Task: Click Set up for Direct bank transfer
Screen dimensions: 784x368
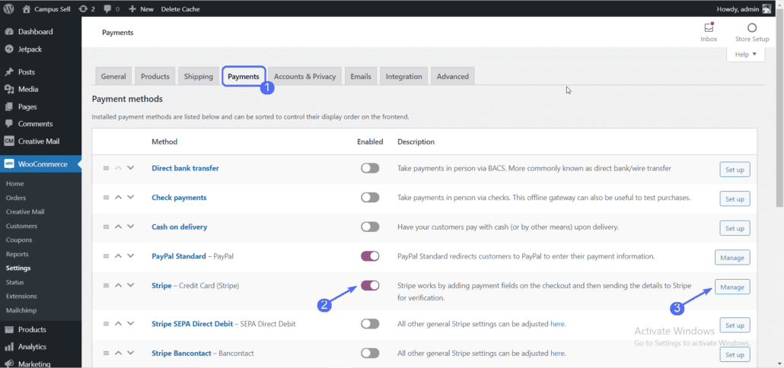Action: [x=735, y=170]
